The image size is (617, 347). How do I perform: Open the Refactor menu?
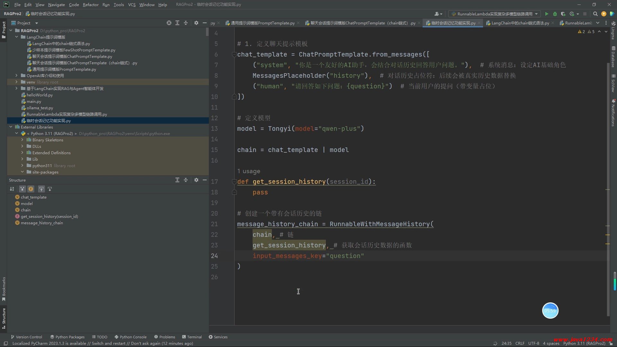[x=90, y=4]
